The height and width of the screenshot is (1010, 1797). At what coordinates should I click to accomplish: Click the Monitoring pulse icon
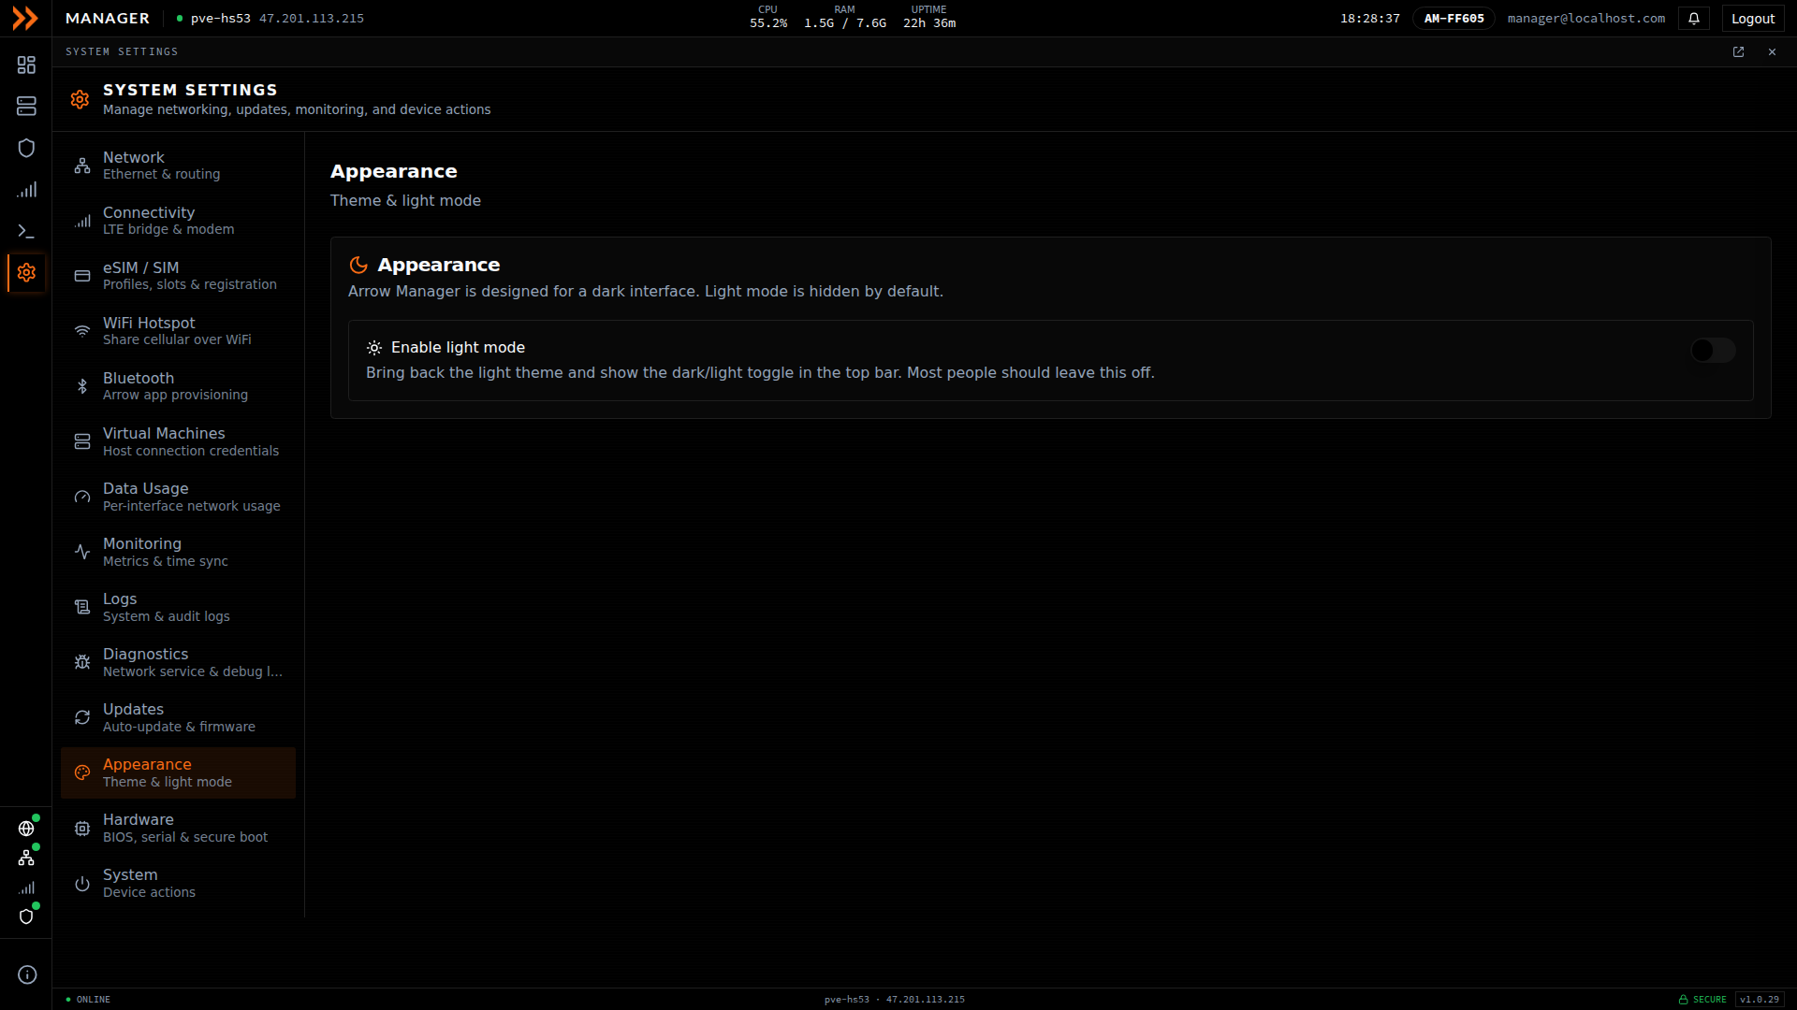[82, 552]
